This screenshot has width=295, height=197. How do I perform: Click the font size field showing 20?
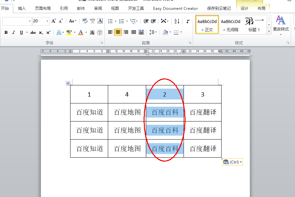point(39,21)
